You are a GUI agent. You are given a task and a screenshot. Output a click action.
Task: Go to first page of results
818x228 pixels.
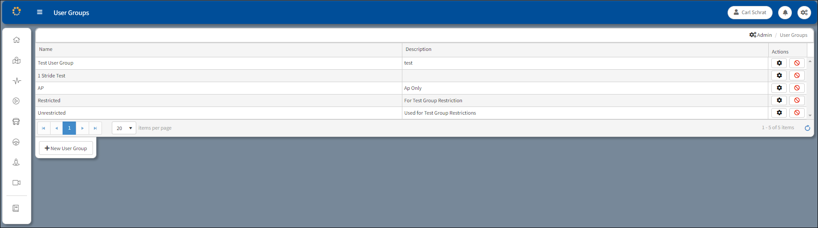(44, 128)
